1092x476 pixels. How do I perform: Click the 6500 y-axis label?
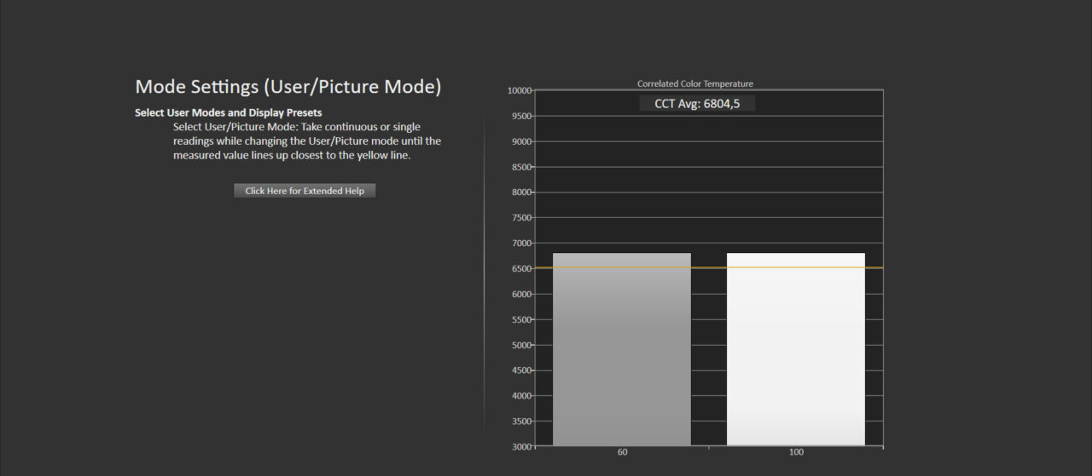click(520, 268)
